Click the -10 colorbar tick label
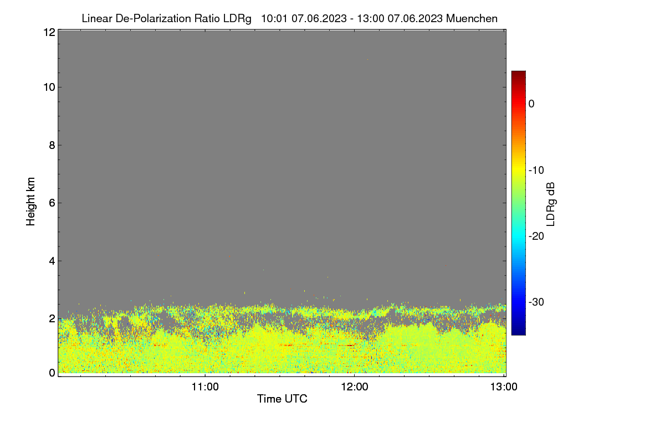This screenshot has height=443, width=665. [536, 170]
